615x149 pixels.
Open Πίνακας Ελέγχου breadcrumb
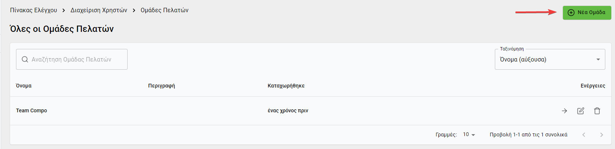click(x=33, y=10)
